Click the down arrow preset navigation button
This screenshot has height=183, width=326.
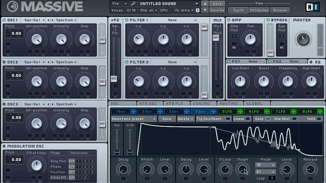tap(205, 10)
